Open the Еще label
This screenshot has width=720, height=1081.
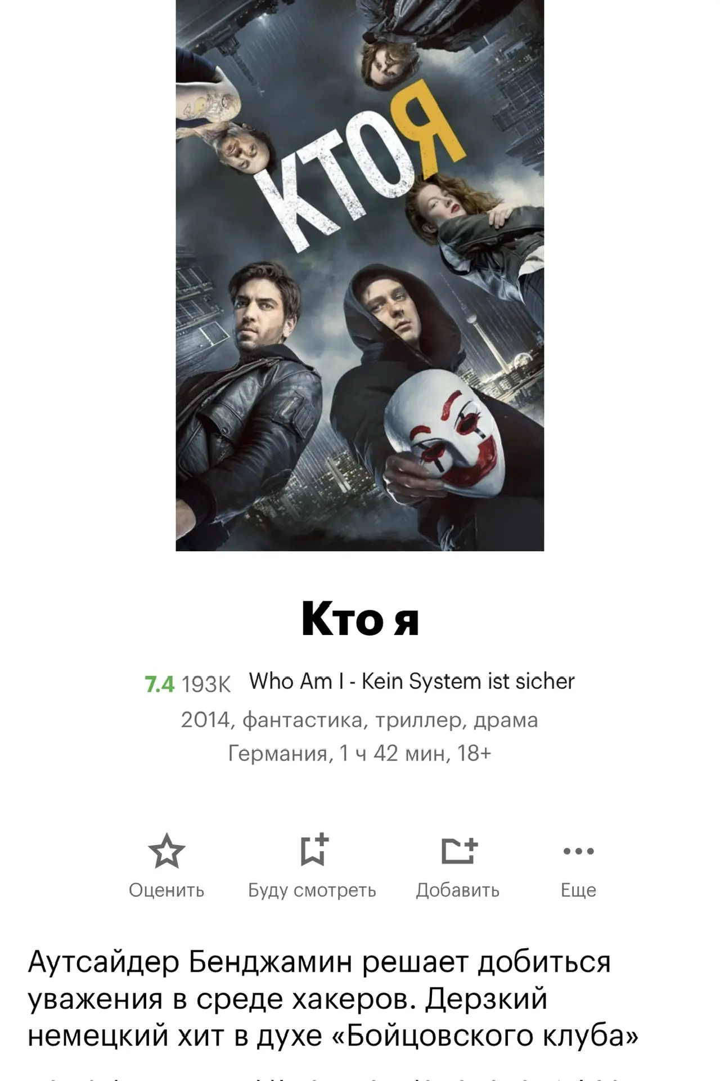click(x=578, y=890)
